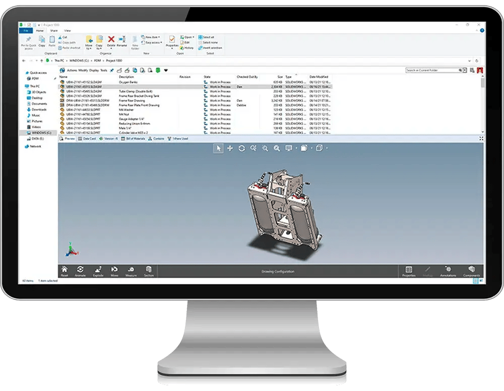Expand the search options dropdown arrow
This screenshot has width=504, height=391.
tap(465, 70)
